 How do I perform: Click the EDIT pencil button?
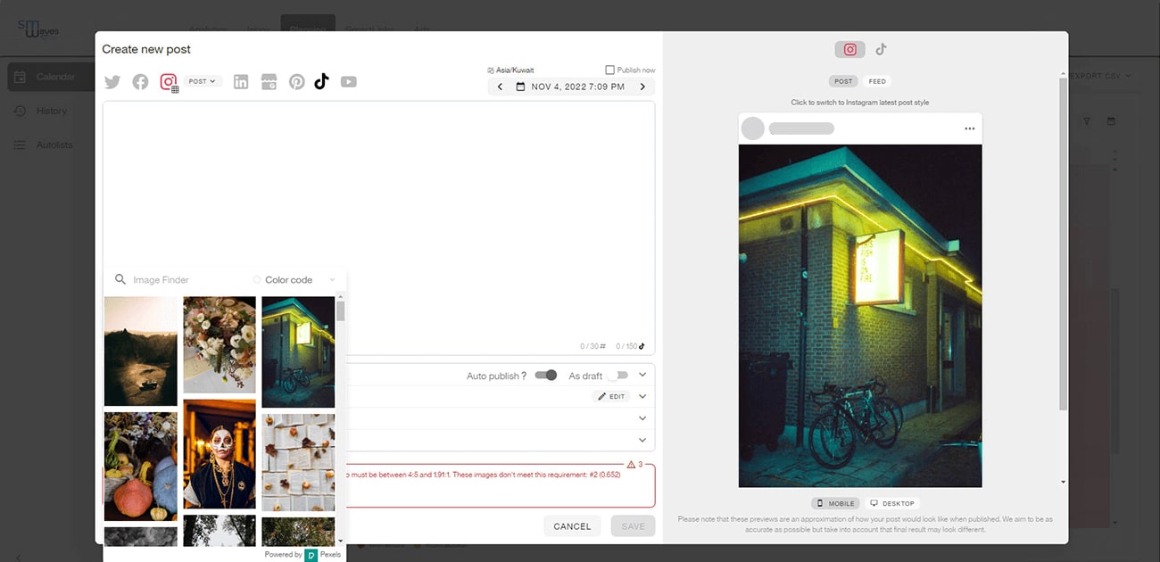(x=612, y=396)
